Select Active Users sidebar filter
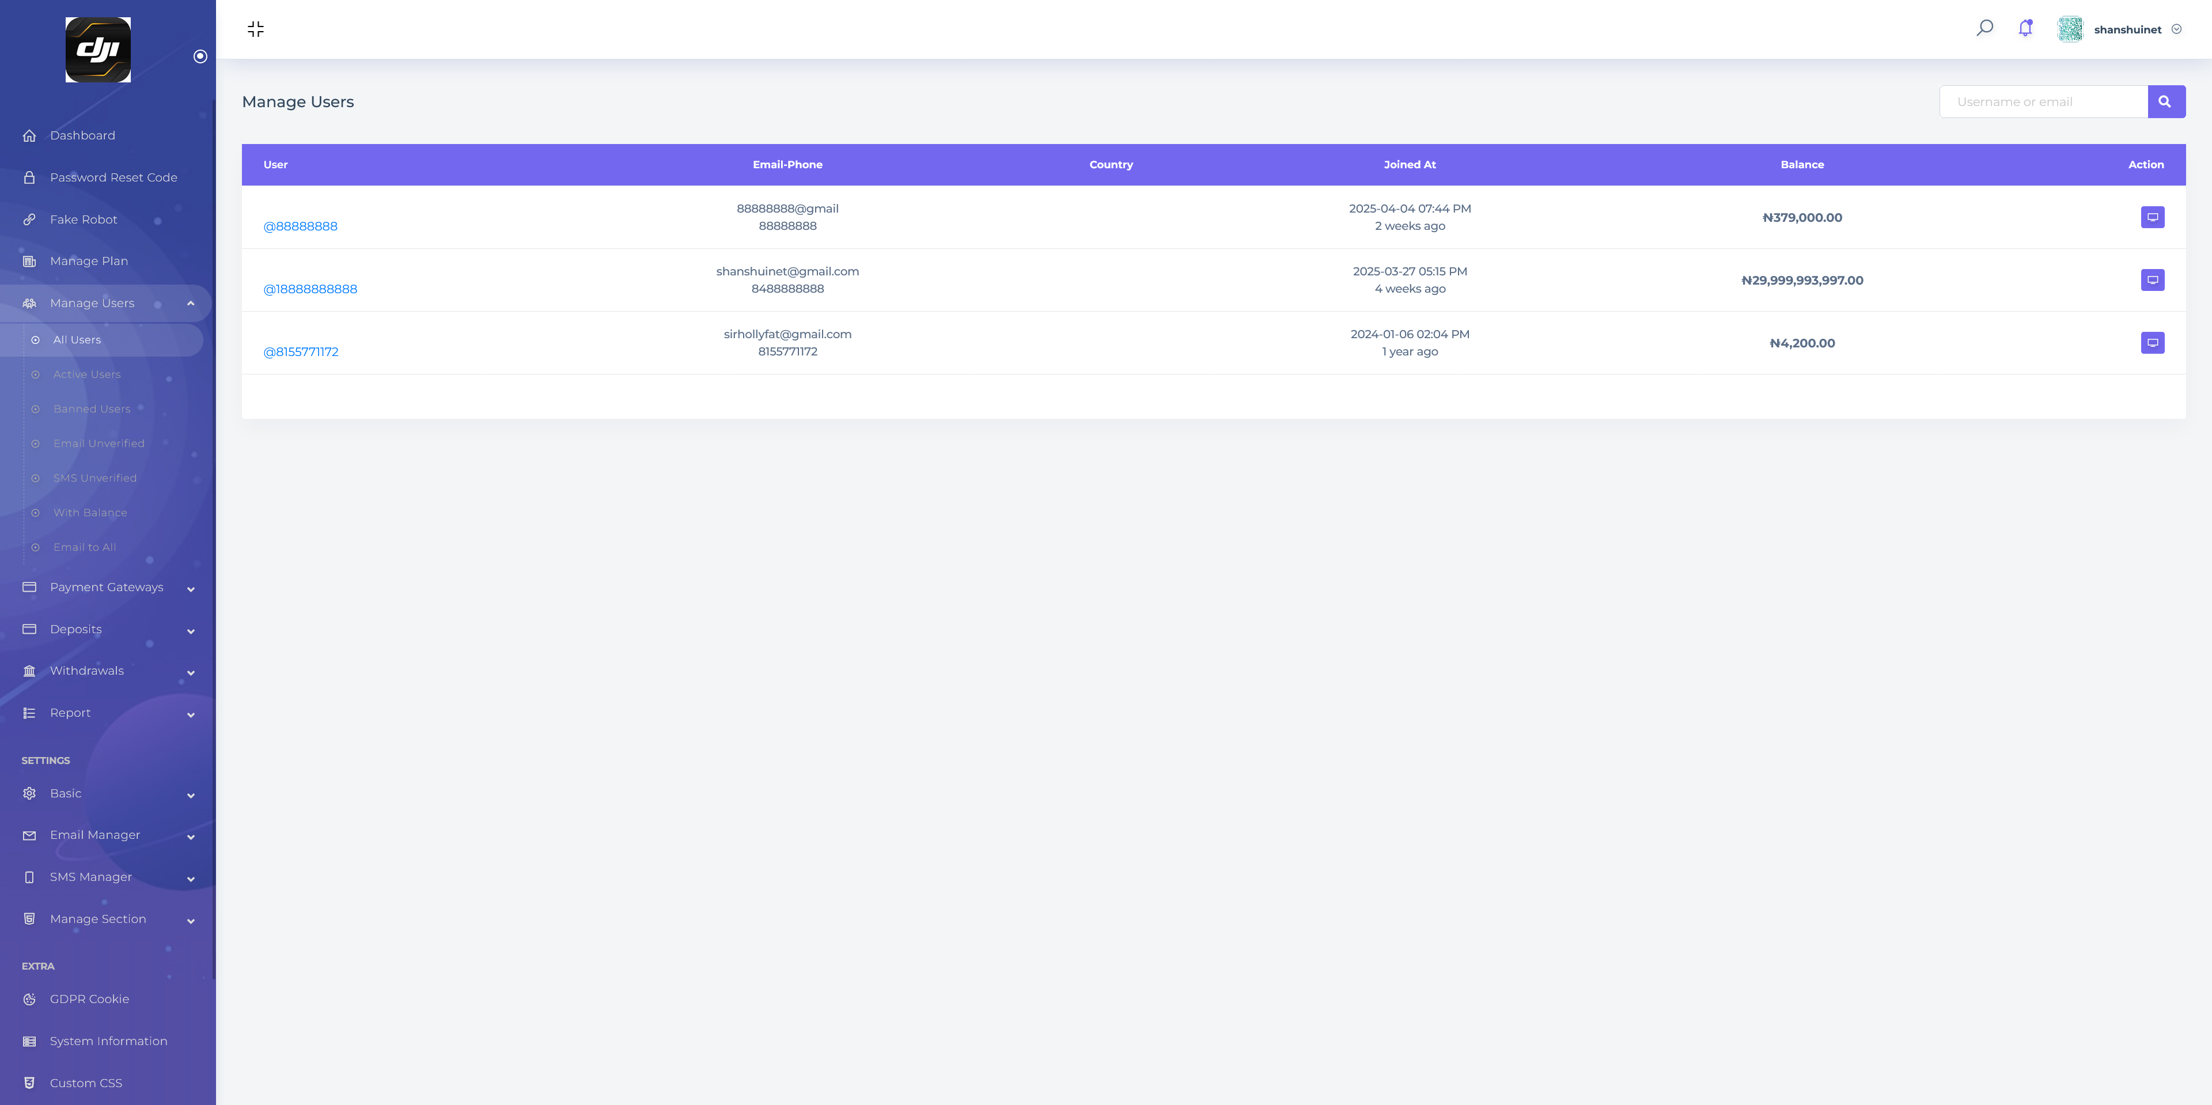The width and height of the screenshot is (2212, 1105). (87, 374)
